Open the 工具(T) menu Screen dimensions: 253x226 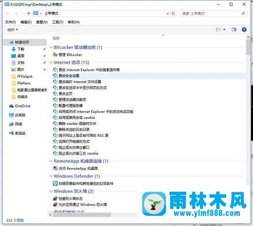click(x=58, y=22)
